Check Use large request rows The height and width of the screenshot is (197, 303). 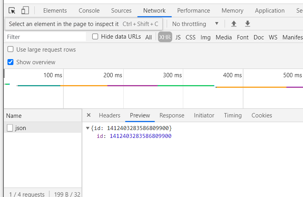(x=11, y=50)
